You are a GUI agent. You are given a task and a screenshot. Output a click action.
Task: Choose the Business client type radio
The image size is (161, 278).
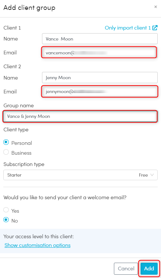point(6,152)
